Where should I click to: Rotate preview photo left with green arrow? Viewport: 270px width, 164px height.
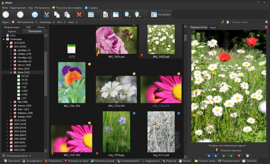(x=224, y=156)
